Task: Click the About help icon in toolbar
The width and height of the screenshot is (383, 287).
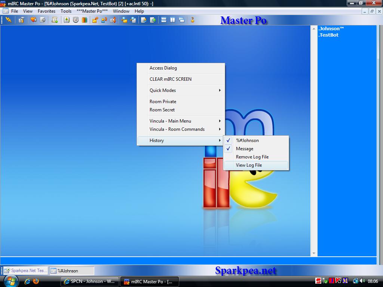Action: click(x=193, y=20)
